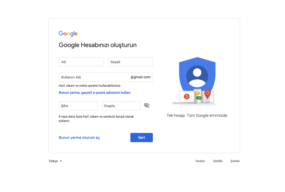Open the Türkçe language dropdown
This screenshot has height=192, width=285.
point(55,161)
